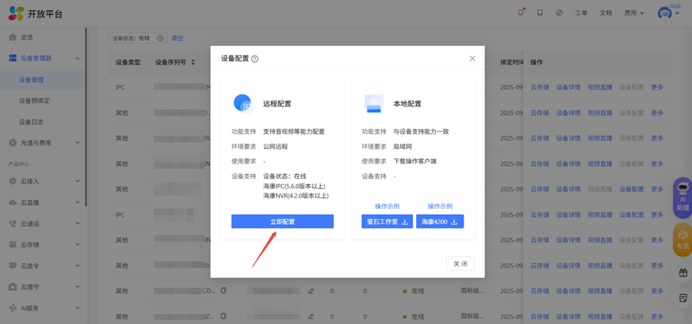Image resolution: width=692 pixels, height=324 pixels.
Task: Open 操作示例 link above 萤石工作室
Action: coord(387,207)
